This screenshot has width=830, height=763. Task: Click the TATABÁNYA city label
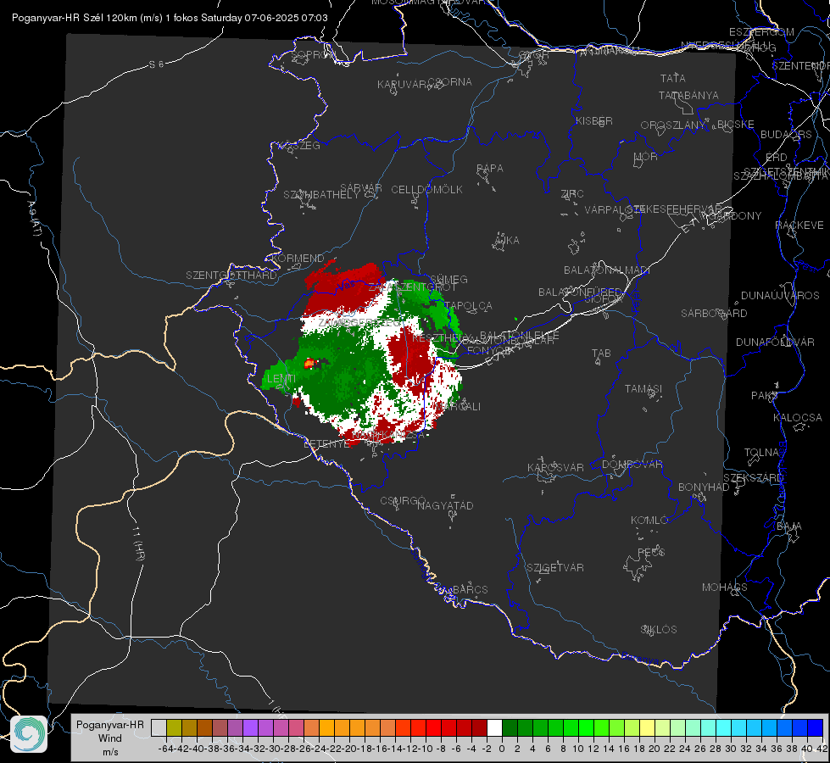pos(688,96)
